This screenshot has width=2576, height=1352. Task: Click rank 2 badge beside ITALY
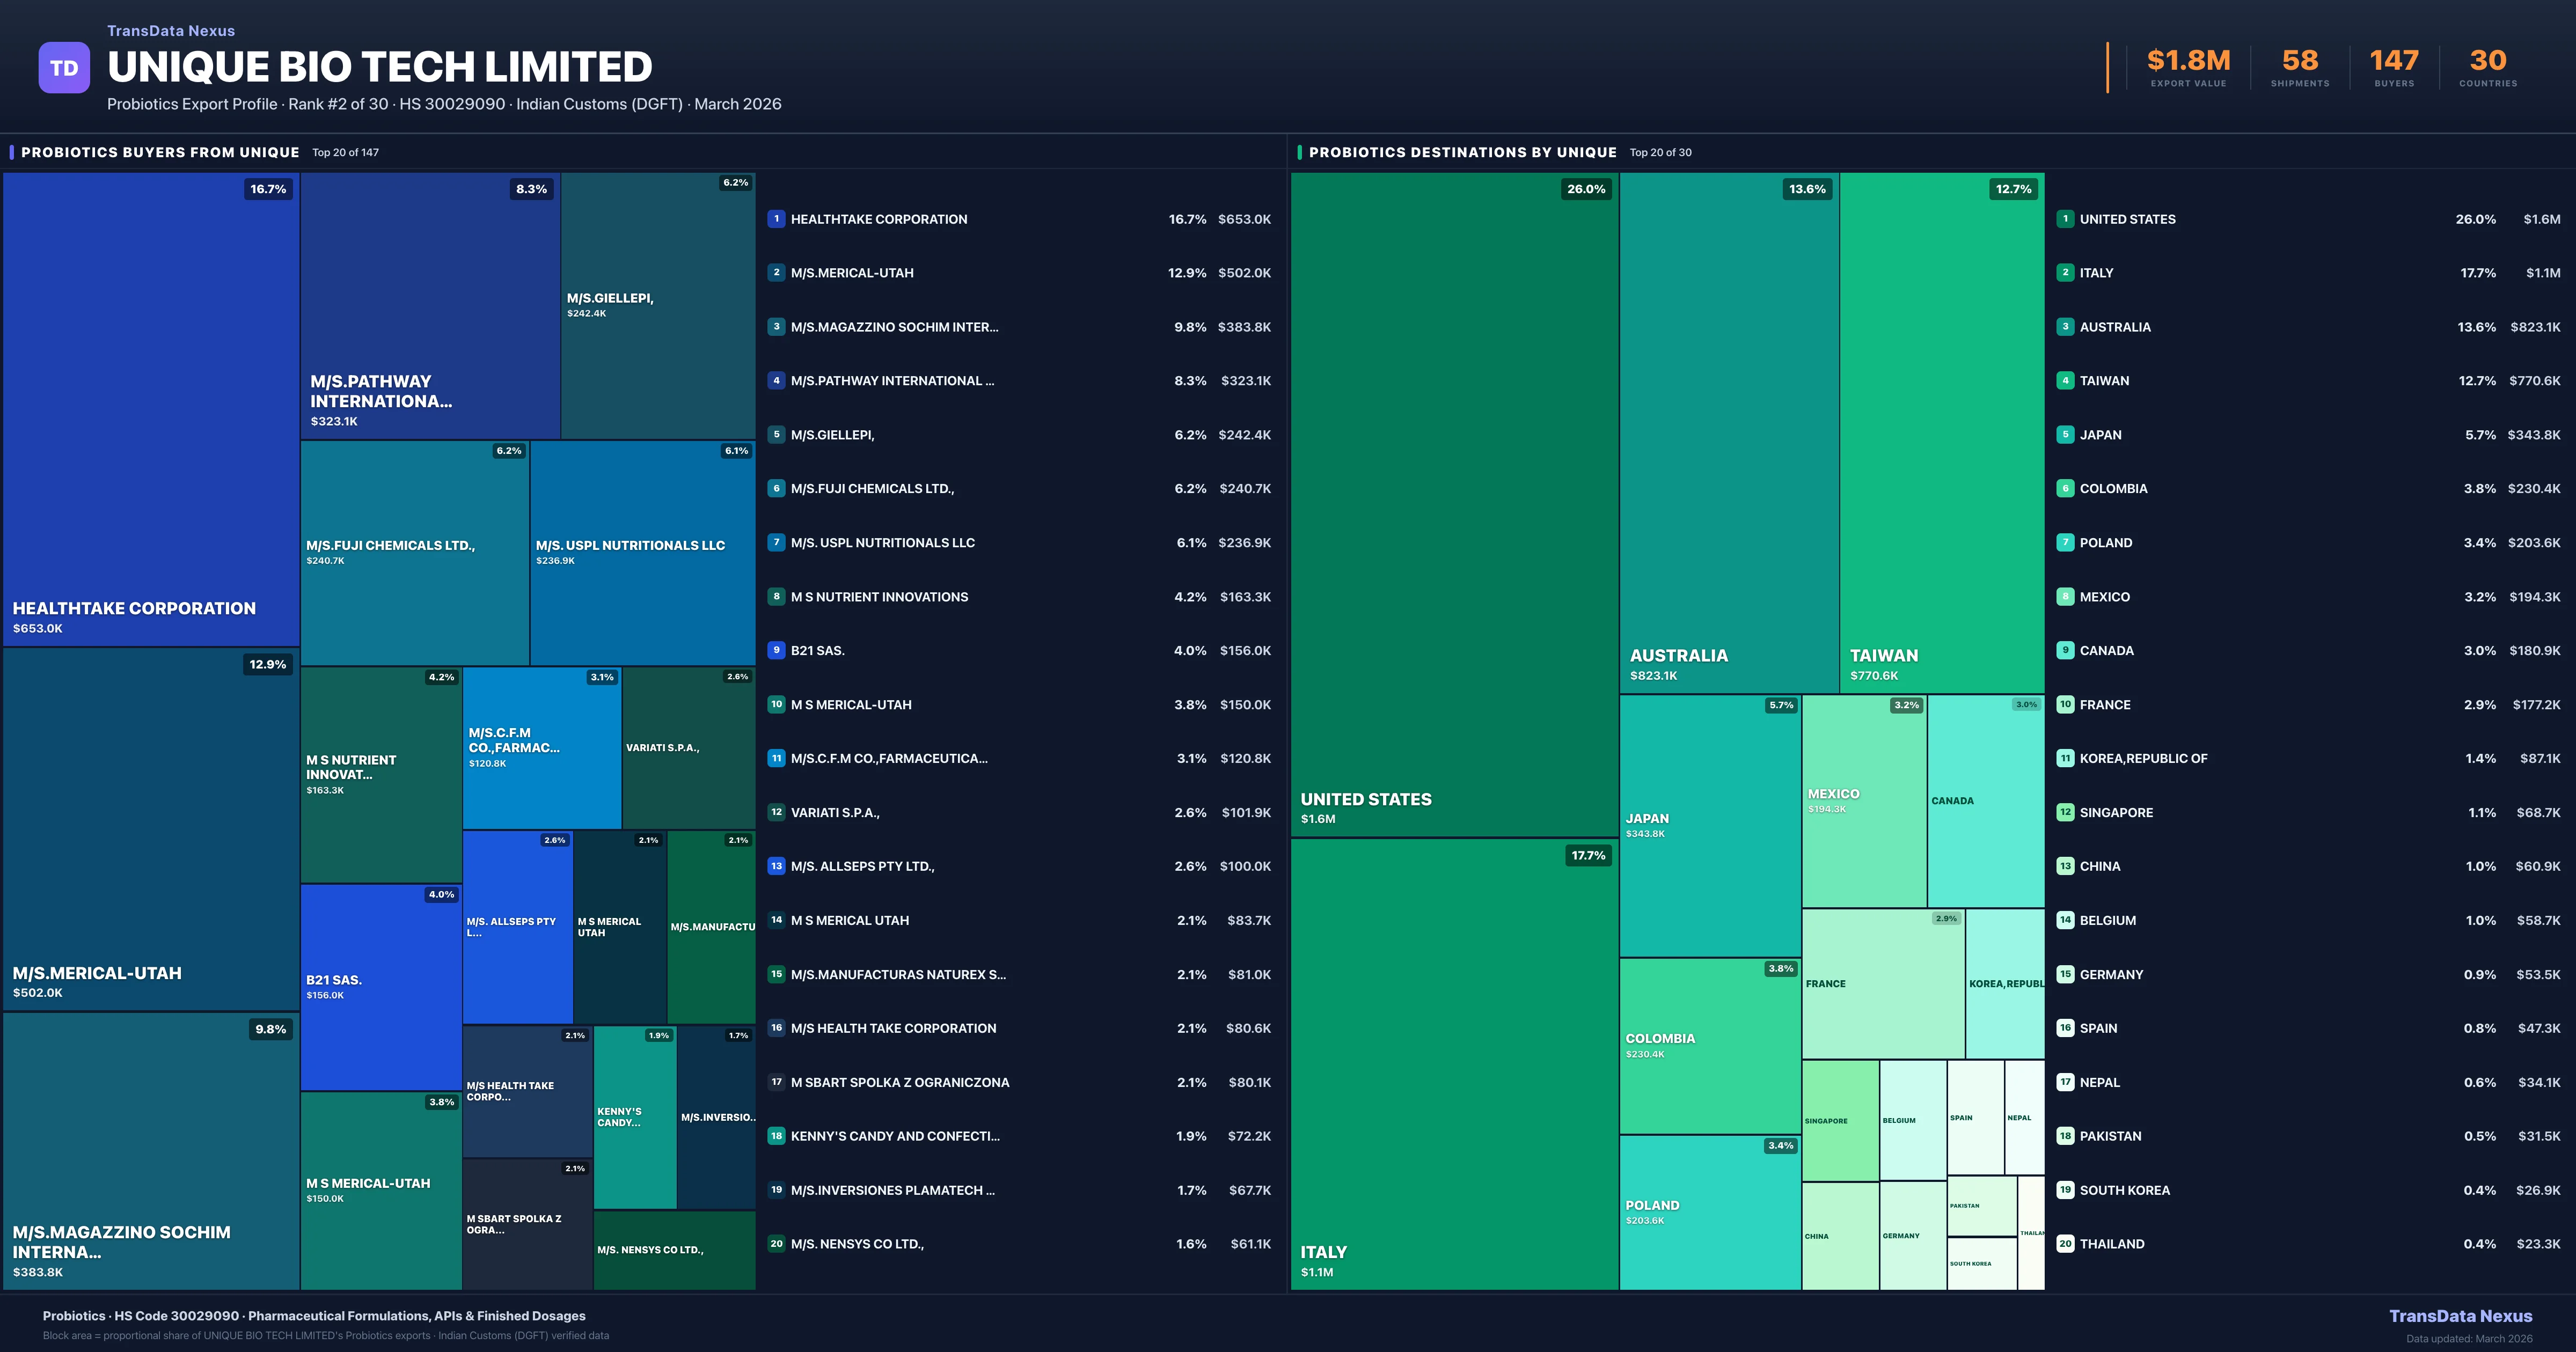click(2065, 272)
